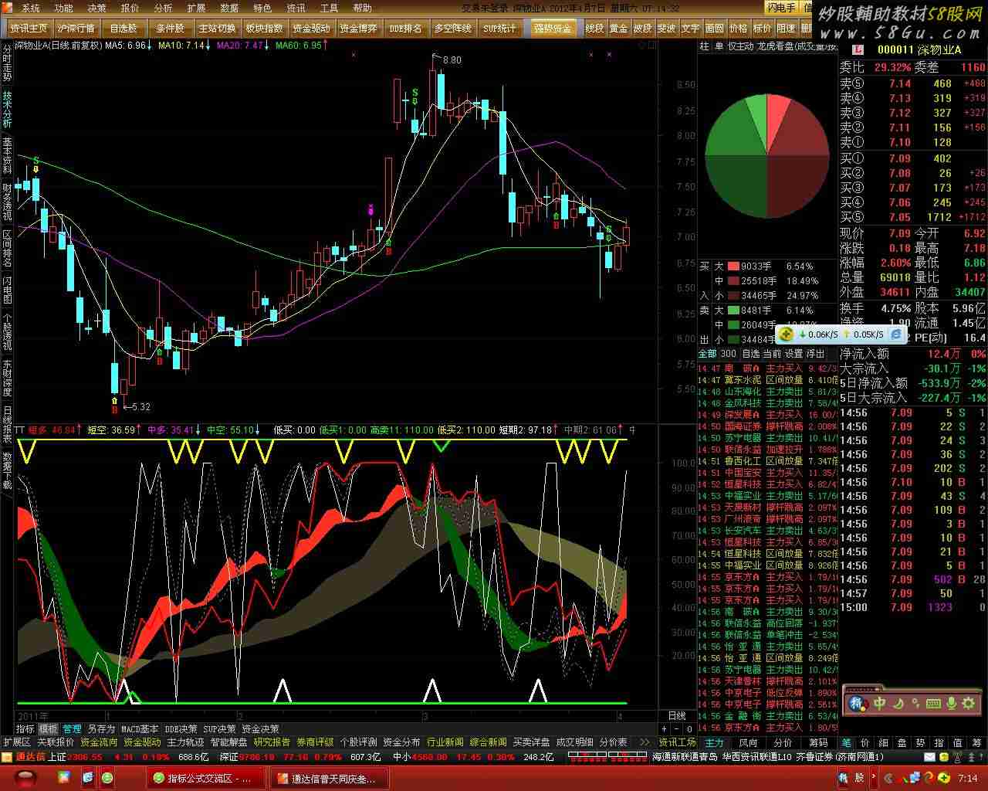This screenshot has height=791, width=988.
Task: Open the 主力轨迹 bottom tab
Action: (x=185, y=742)
